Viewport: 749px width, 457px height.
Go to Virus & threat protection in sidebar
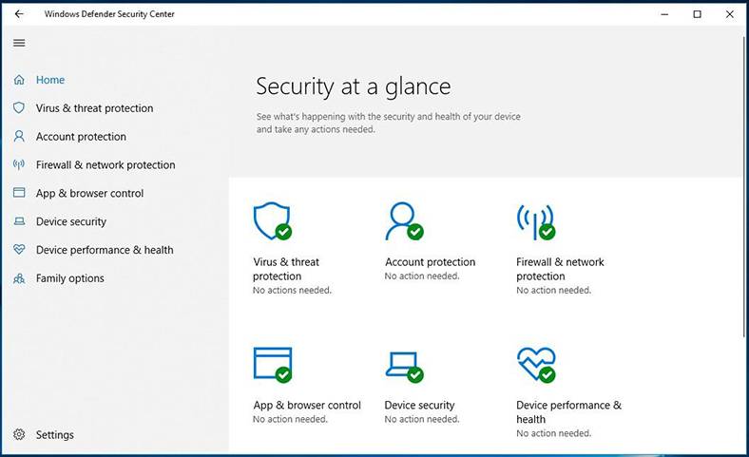95,108
